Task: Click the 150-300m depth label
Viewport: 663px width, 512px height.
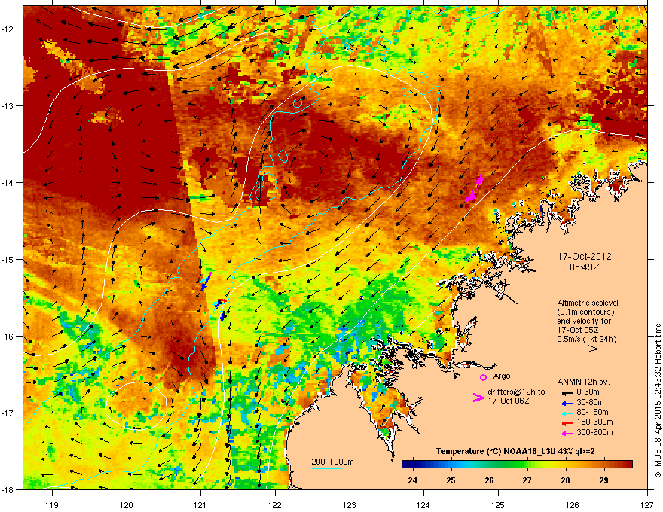Action: (x=594, y=422)
